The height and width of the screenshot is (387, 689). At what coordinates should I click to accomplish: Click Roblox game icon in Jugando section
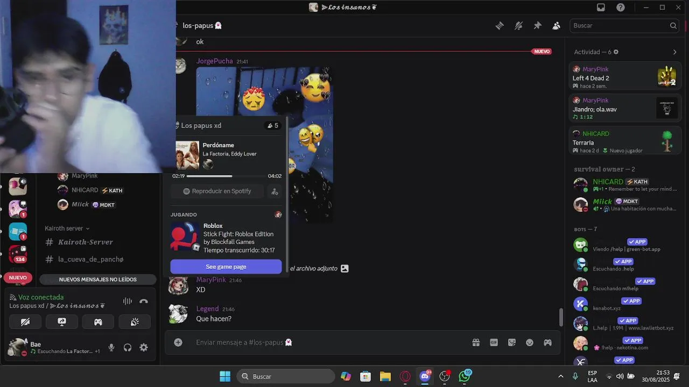[x=185, y=236]
